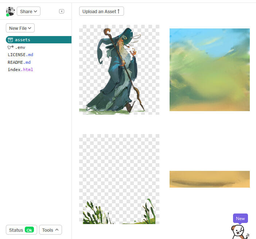This screenshot has height=239, width=256.
Task: Select the .env filename in sidebar
Action: (20, 47)
